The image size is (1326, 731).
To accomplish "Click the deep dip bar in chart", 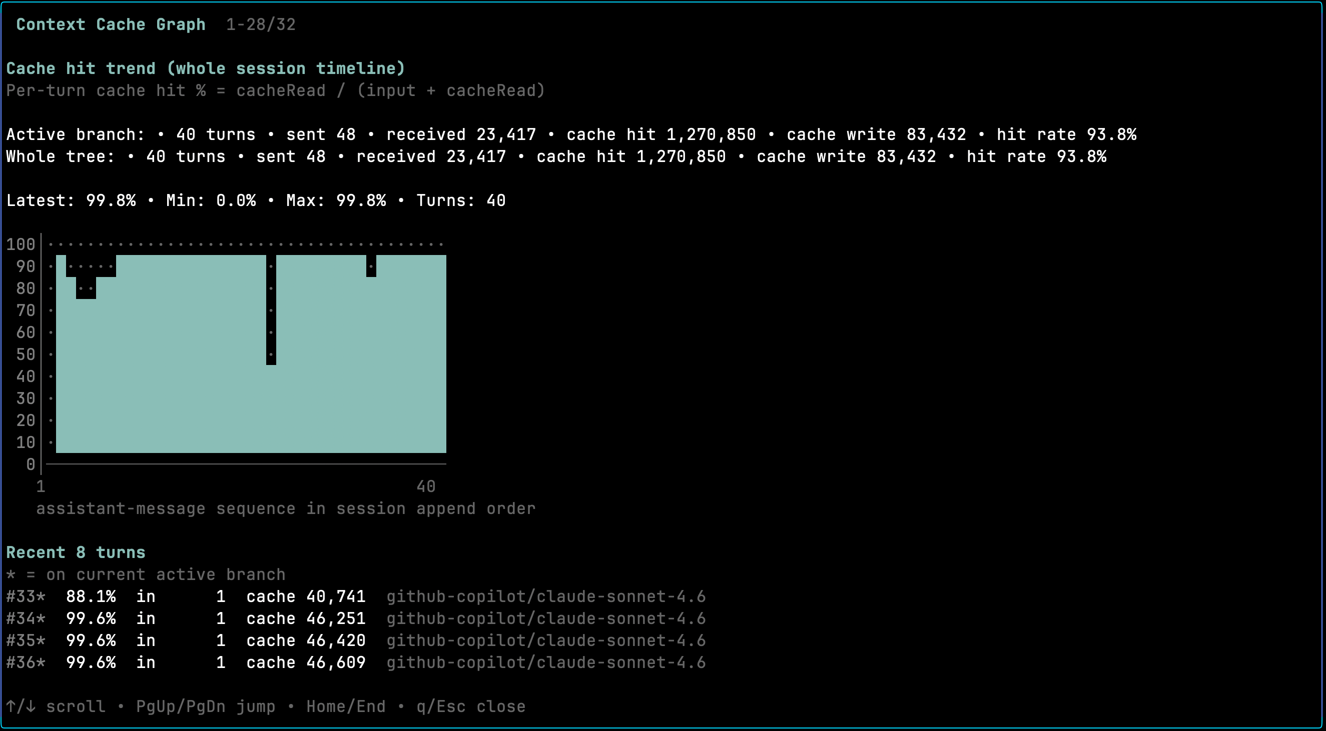I will click(x=271, y=309).
